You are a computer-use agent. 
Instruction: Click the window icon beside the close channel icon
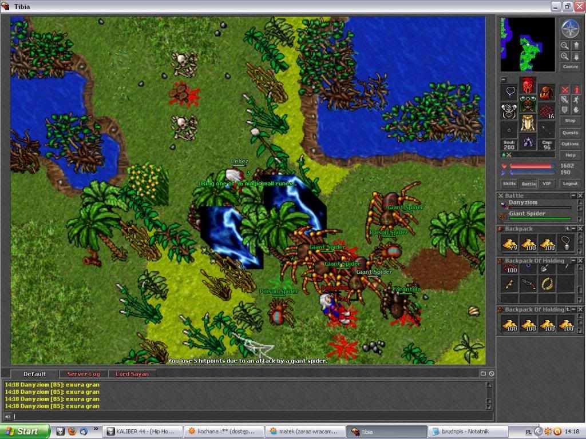click(483, 373)
